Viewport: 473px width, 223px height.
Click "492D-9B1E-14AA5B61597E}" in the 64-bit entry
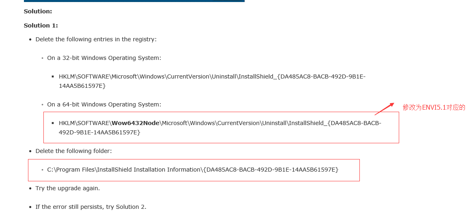pos(99,132)
